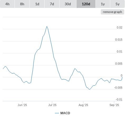Open the 7d range view

point(52,4)
